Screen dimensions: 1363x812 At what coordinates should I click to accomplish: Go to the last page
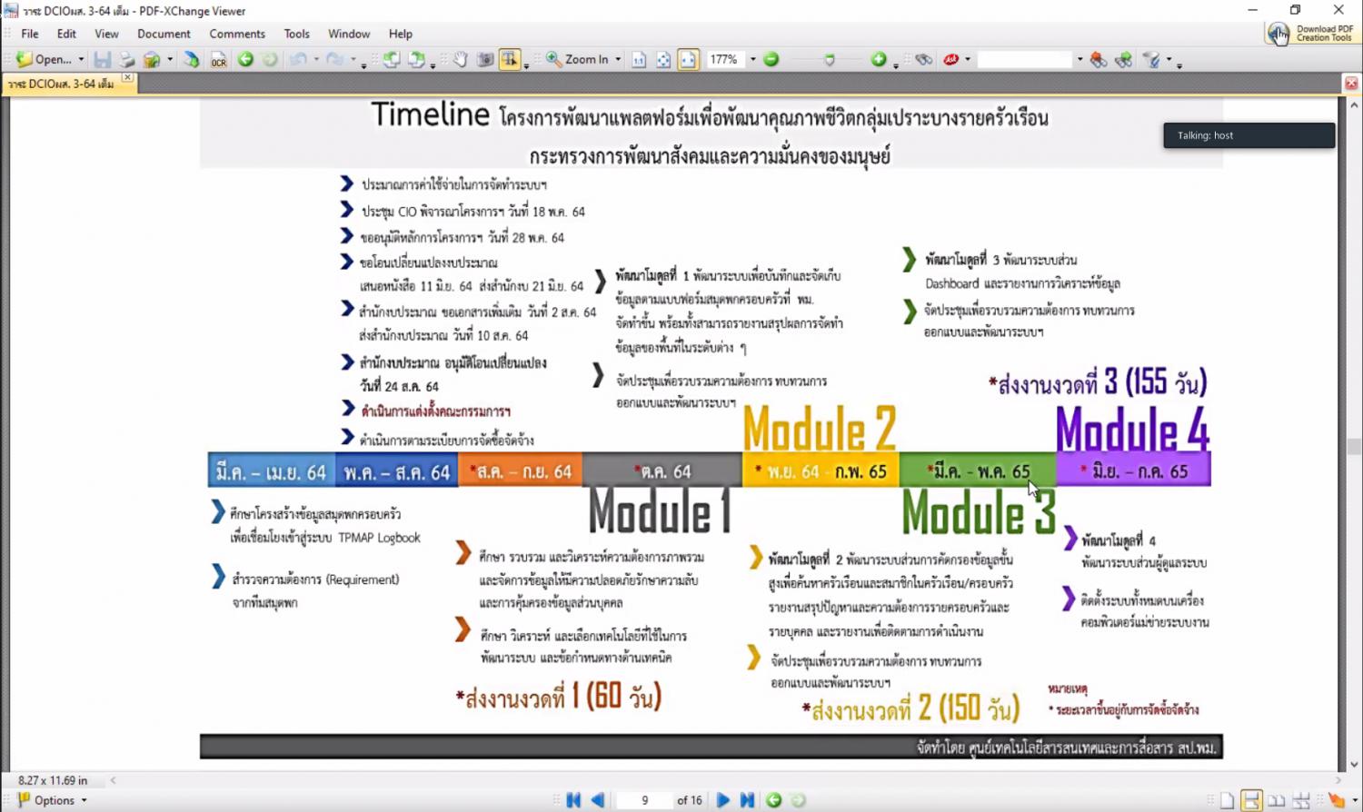pos(747,800)
